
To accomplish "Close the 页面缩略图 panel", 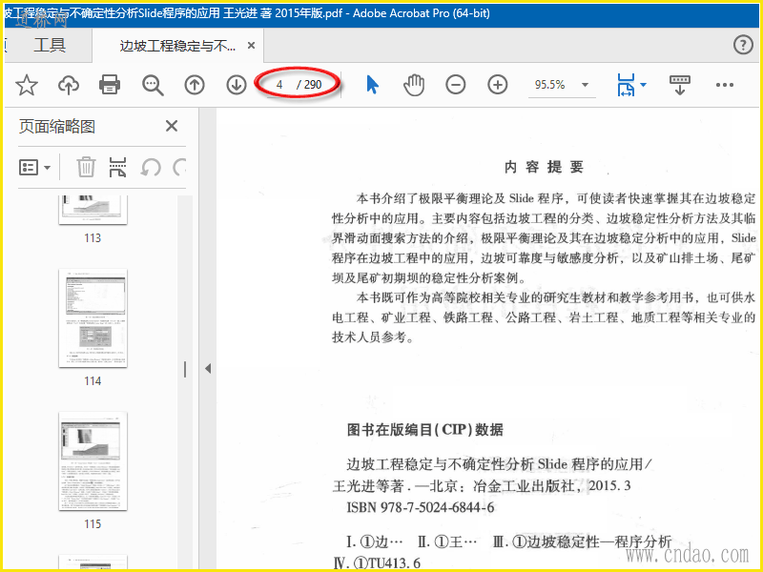I will point(172,126).
